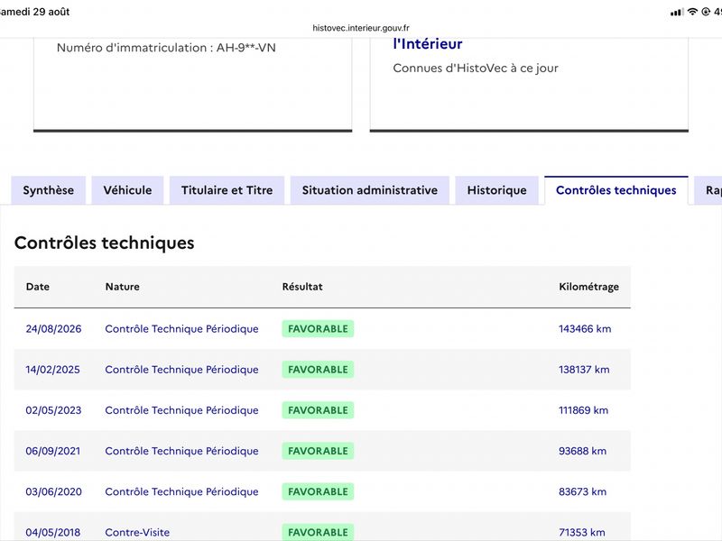Tap the samedi 29 août date
Screen dimensions: 722x541
[x=35, y=12]
